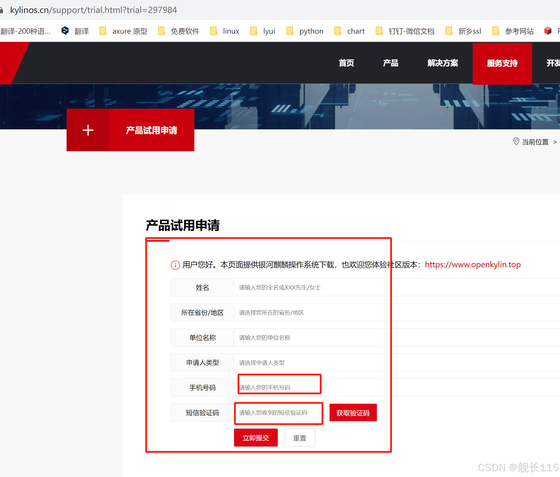Open the 翻译-200种语 bookmark

coord(25,31)
